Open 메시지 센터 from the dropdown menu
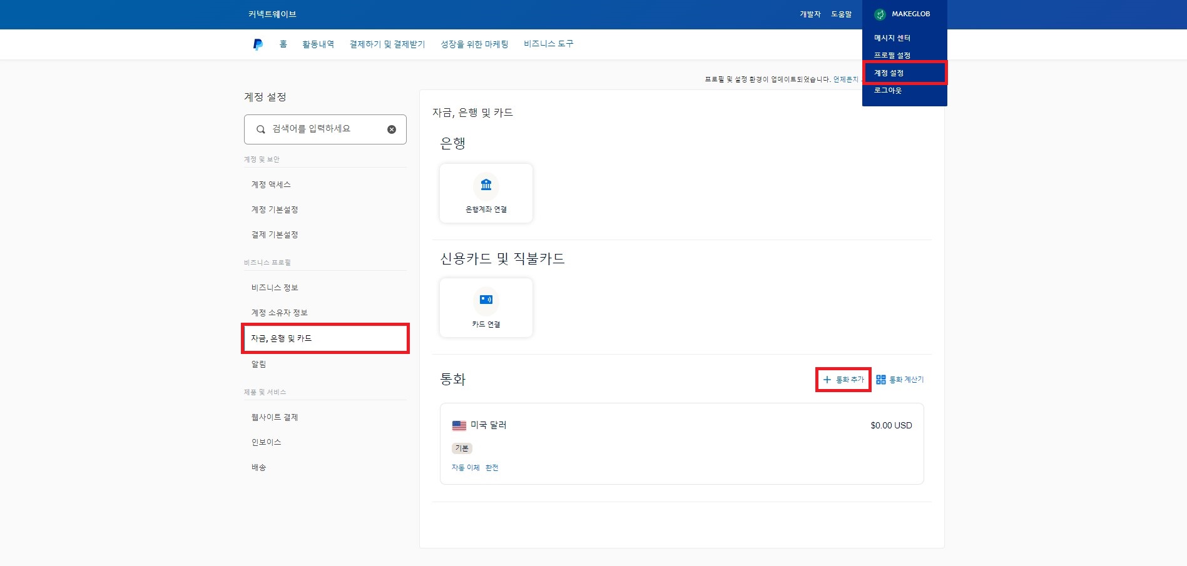Viewport: 1187px width, 566px height. 892,38
